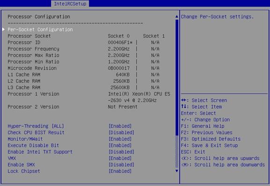Change Execute Disable Bit Enabled value

point(120,146)
